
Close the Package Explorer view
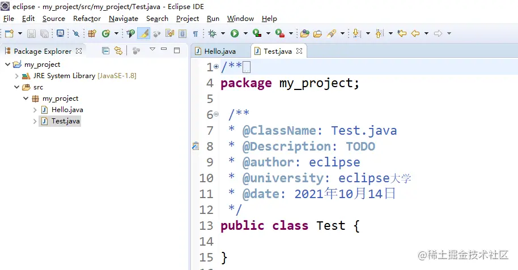click(x=79, y=51)
